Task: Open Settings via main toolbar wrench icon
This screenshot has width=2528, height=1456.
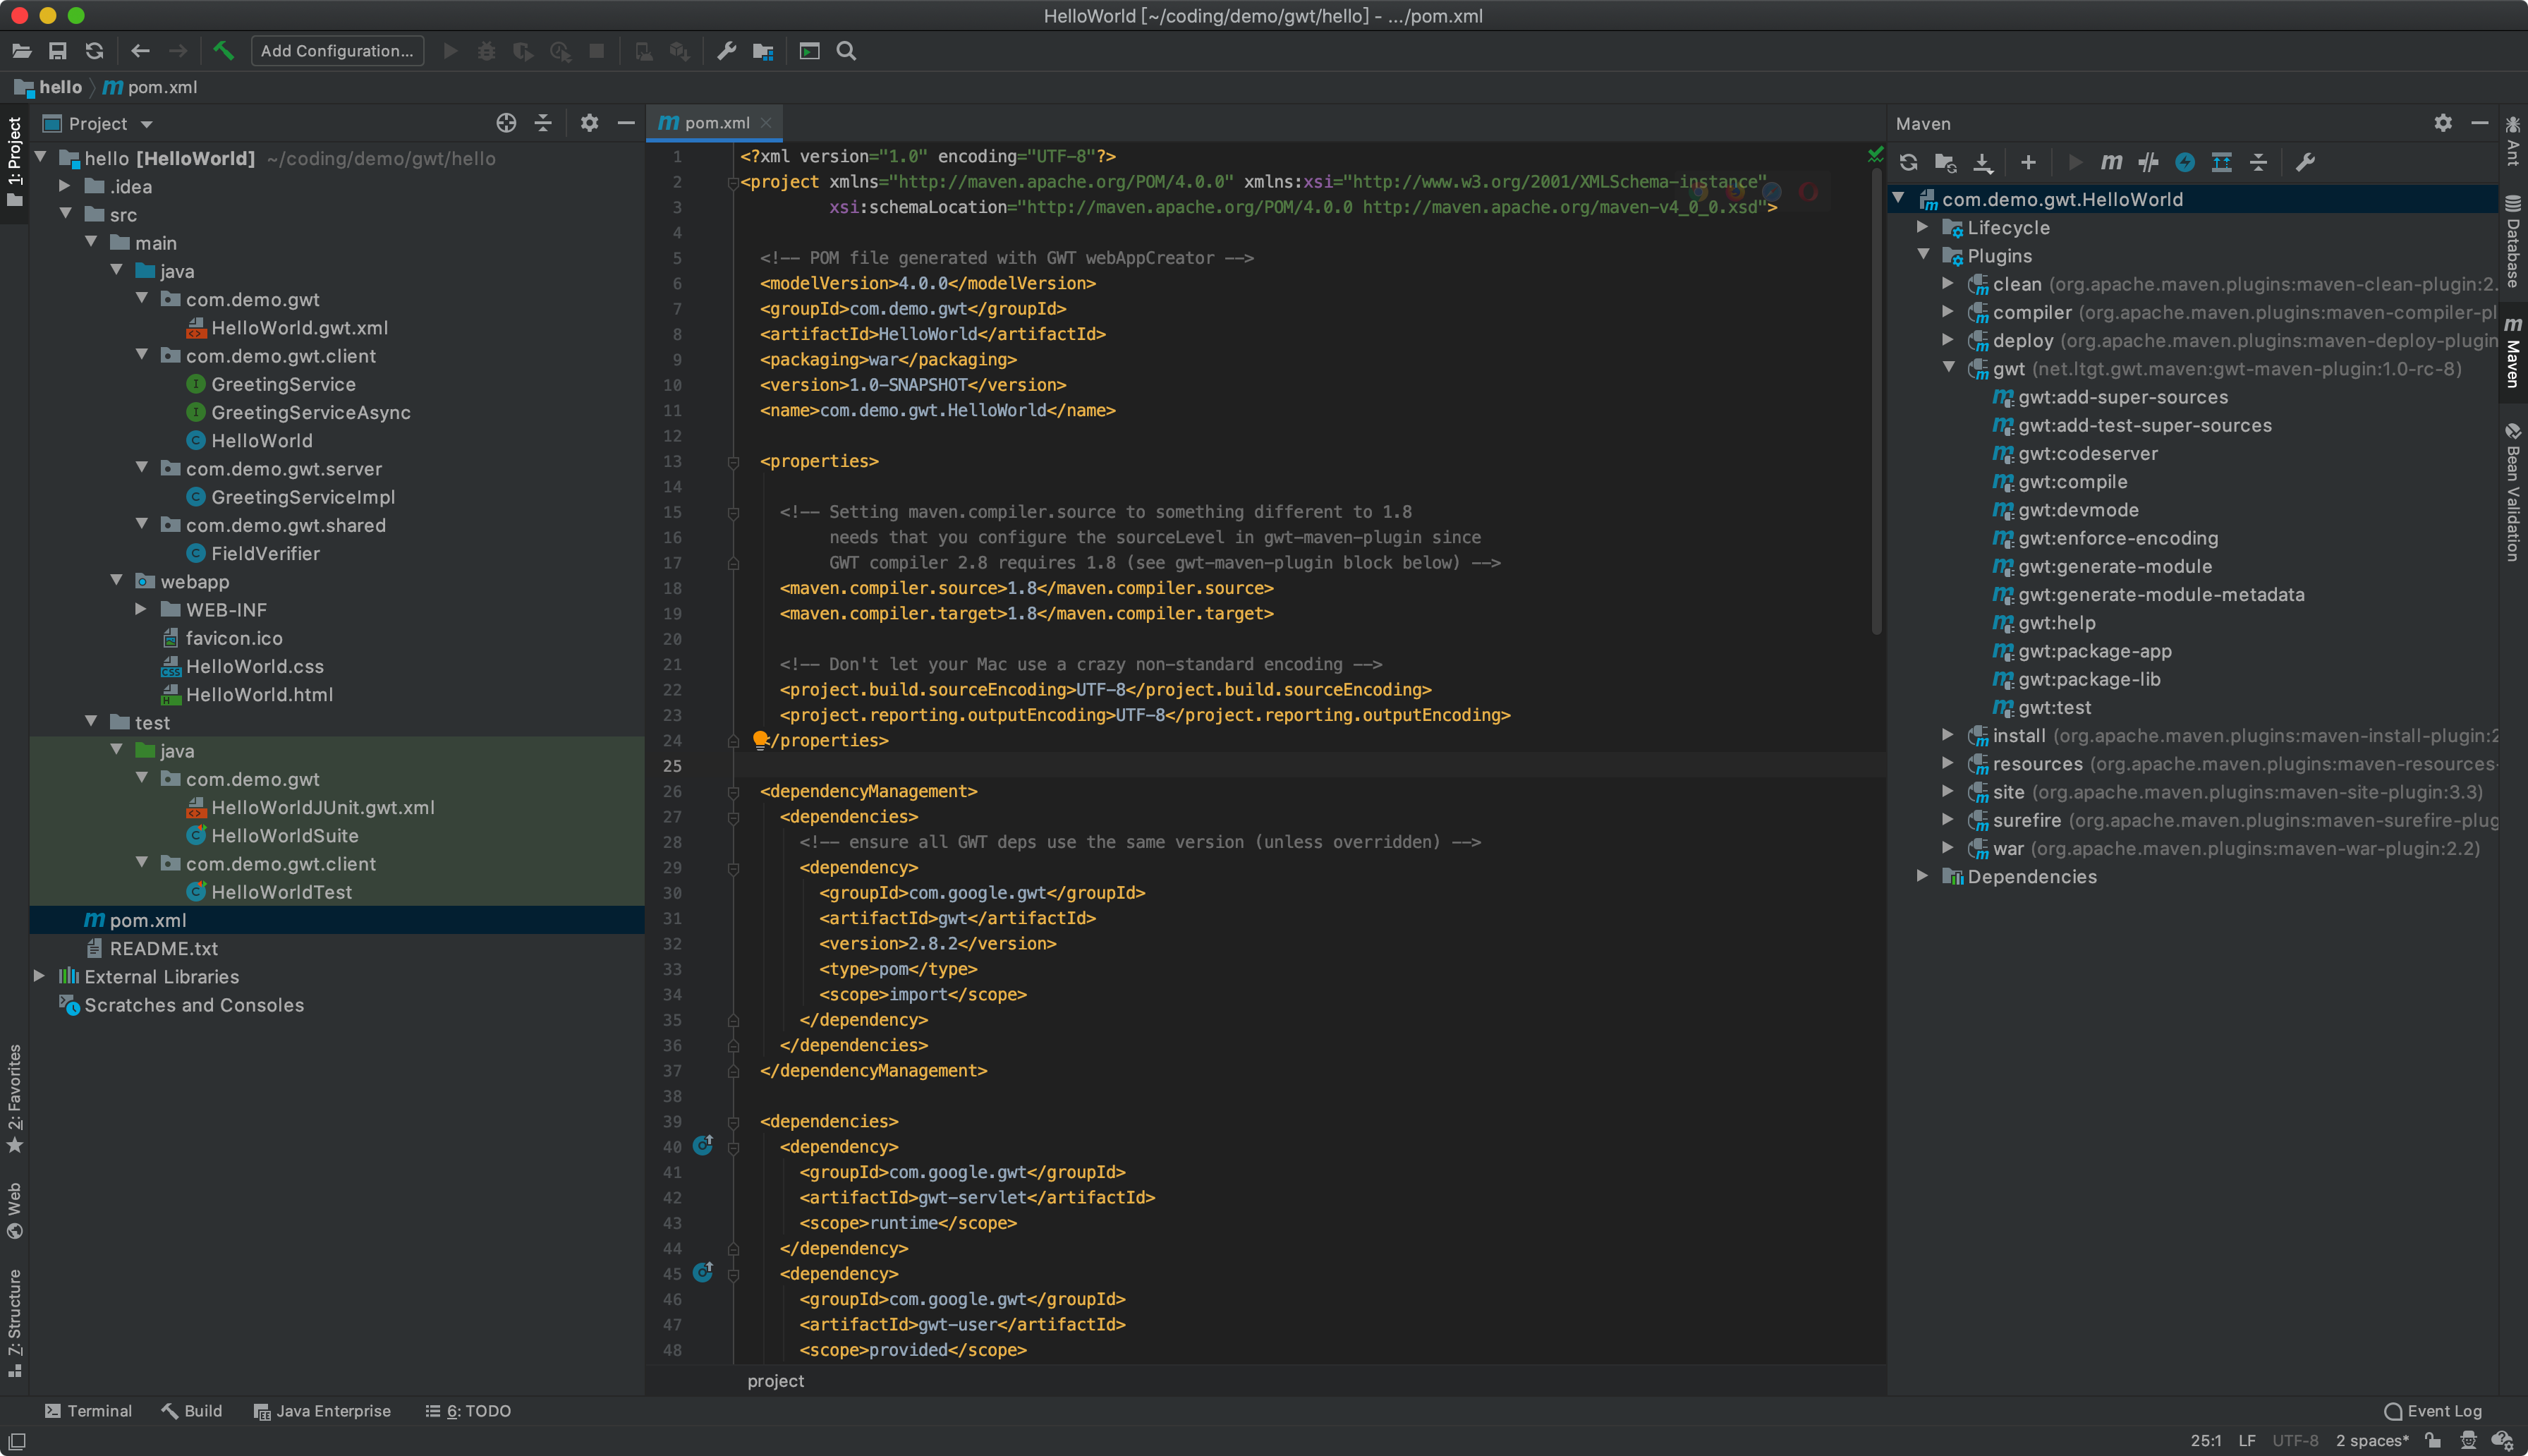Action: point(727,51)
